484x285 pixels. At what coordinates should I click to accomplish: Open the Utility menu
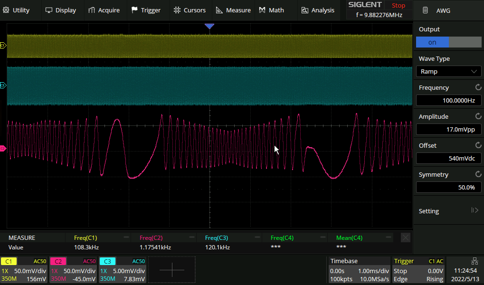tap(17, 10)
